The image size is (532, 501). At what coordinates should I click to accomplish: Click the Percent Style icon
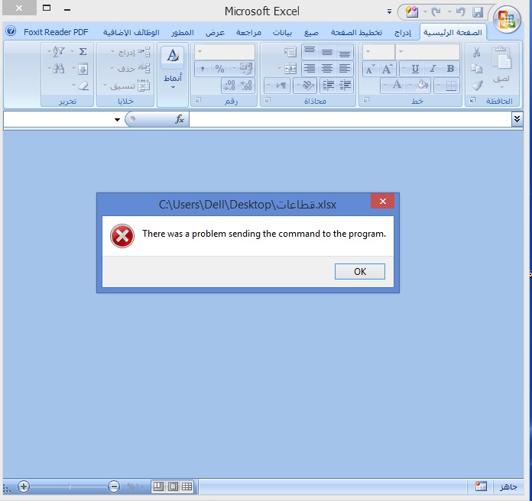click(x=219, y=69)
